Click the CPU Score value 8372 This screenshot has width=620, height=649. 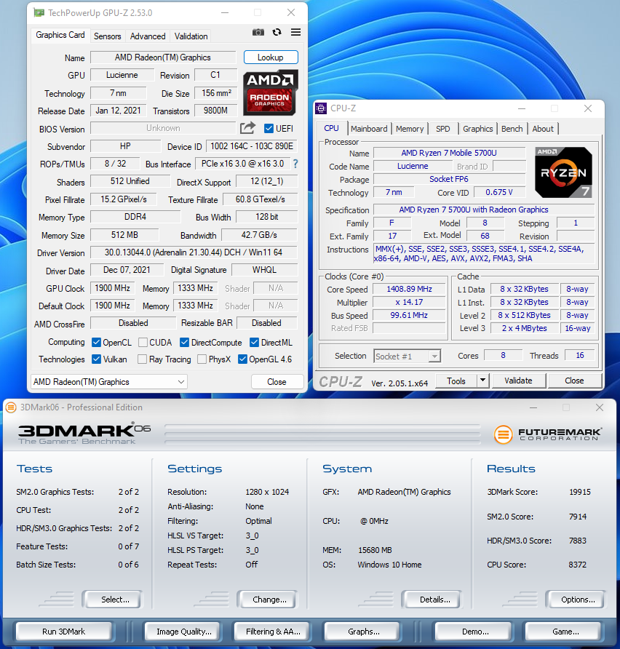pyautogui.click(x=577, y=565)
